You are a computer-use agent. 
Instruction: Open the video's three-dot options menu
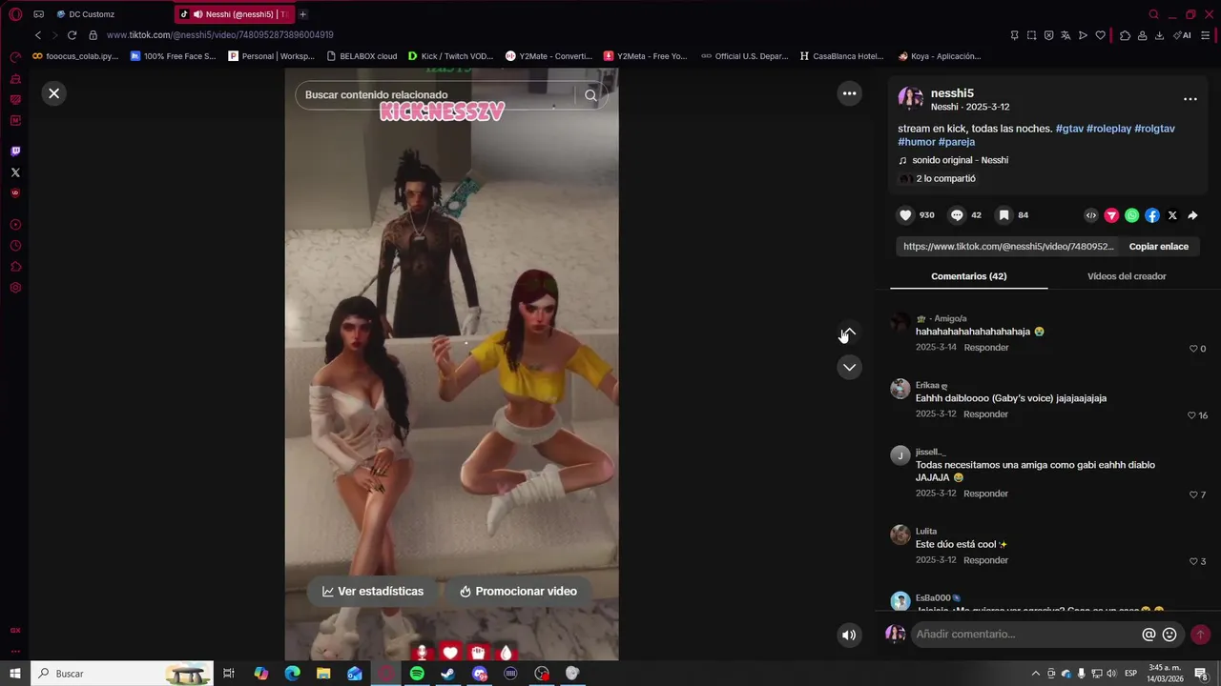tap(849, 93)
